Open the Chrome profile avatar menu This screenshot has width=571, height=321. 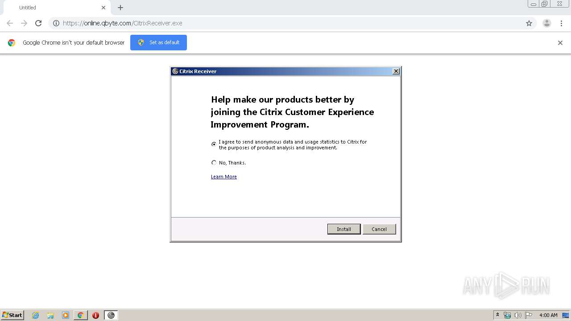[547, 23]
